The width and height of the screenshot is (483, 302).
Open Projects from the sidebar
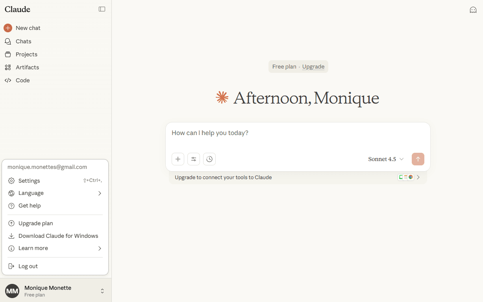coord(26,54)
